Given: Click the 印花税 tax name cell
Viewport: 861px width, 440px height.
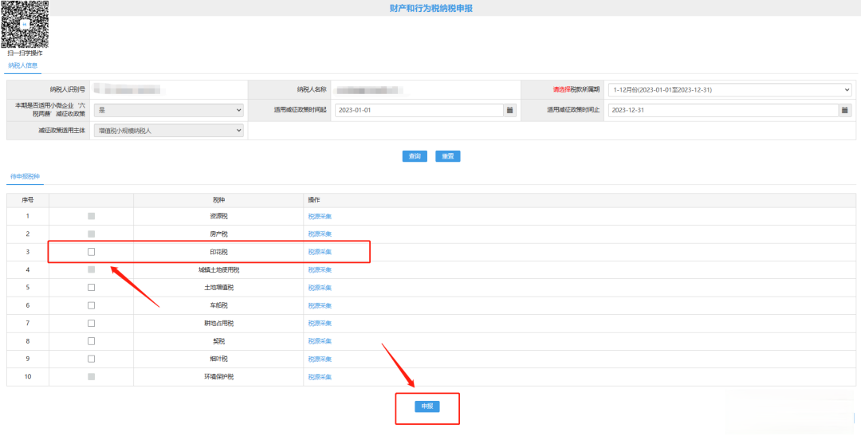Looking at the screenshot, I should pyautogui.click(x=218, y=252).
